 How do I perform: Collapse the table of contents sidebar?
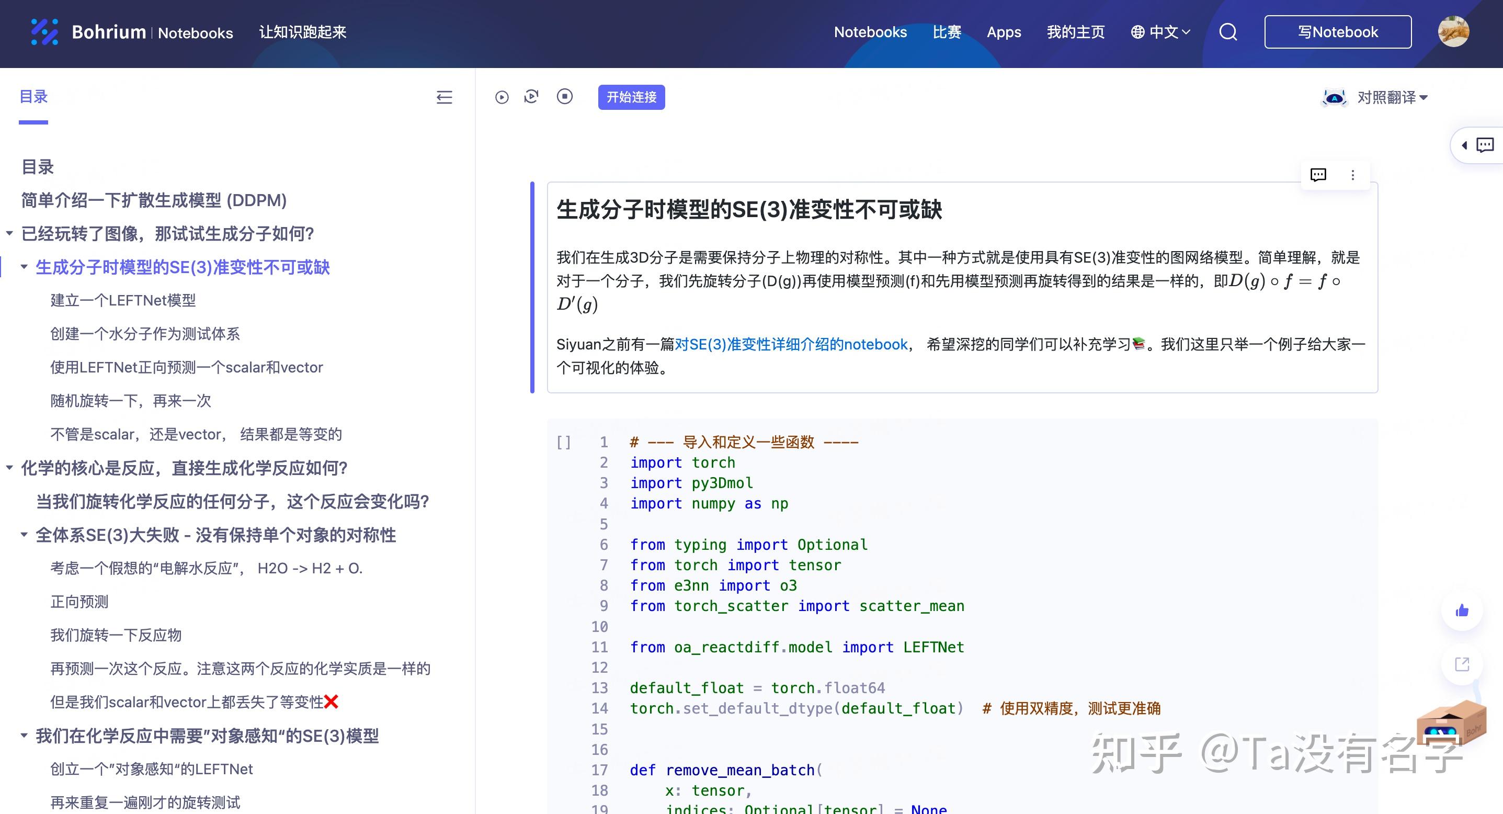(x=444, y=98)
